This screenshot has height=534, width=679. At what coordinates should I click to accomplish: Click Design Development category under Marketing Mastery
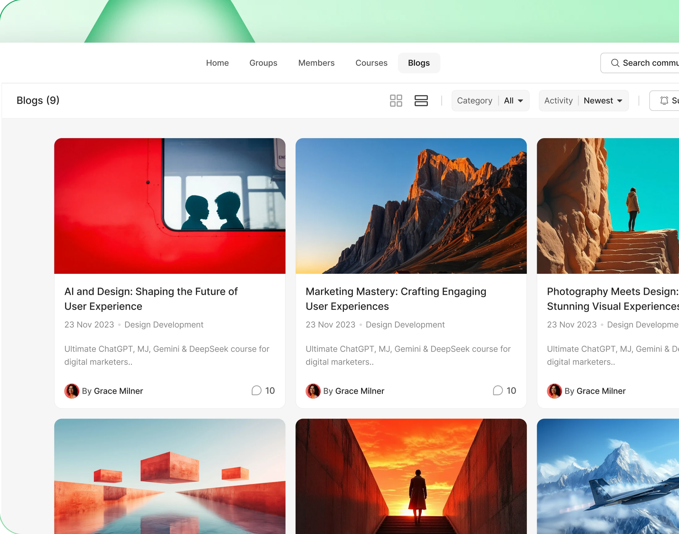click(405, 324)
